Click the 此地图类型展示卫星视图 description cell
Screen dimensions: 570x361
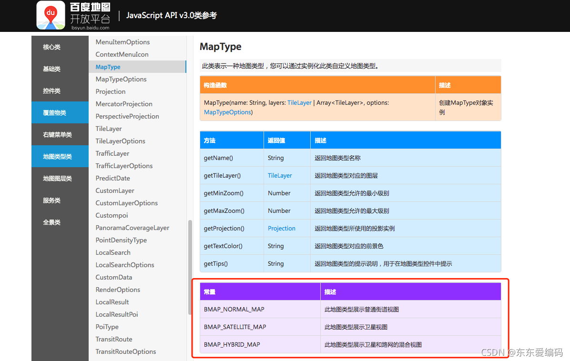pos(410,327)
